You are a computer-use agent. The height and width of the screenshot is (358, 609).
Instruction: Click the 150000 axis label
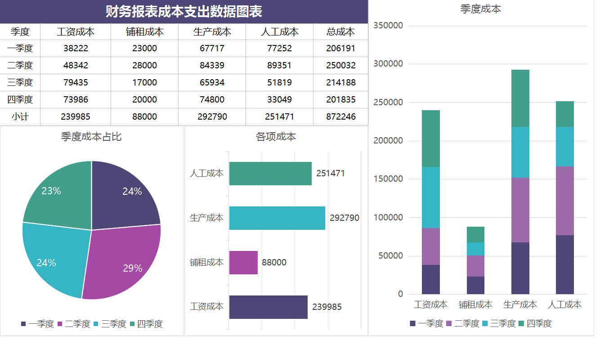388,179
